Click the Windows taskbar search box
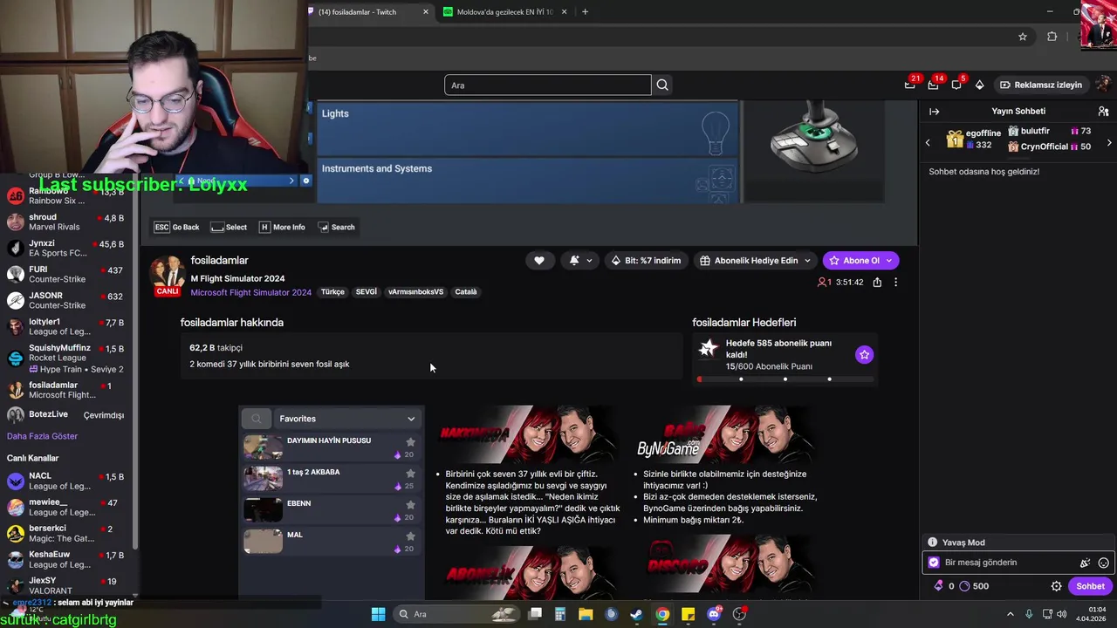The image size is (1117, 628). (455, 614)
